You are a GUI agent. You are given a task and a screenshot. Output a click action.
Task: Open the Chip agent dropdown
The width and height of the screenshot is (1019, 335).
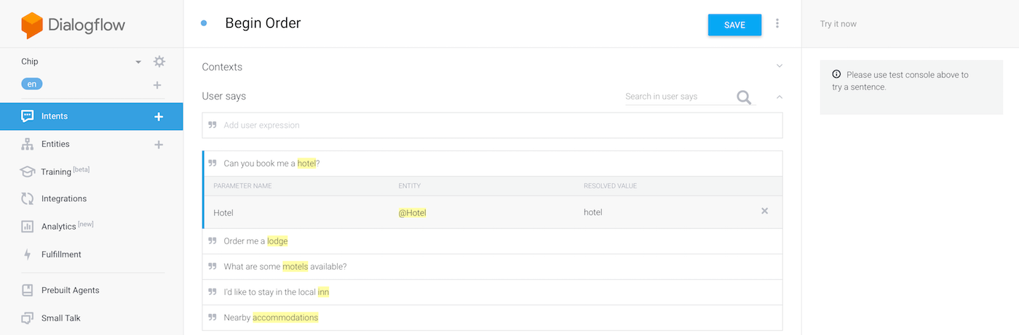(138, 62)
